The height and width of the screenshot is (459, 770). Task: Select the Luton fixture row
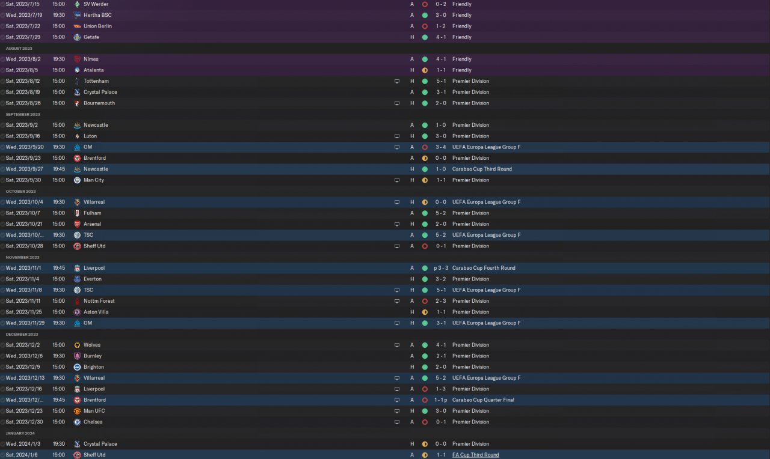(x=385, y=136)
